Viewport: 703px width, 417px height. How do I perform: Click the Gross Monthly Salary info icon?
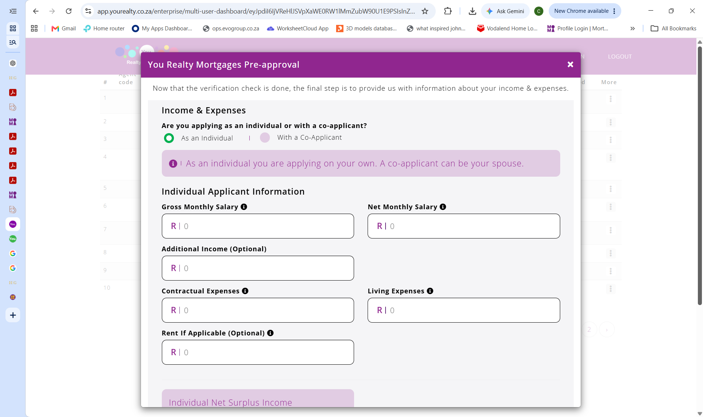point(244,207)
